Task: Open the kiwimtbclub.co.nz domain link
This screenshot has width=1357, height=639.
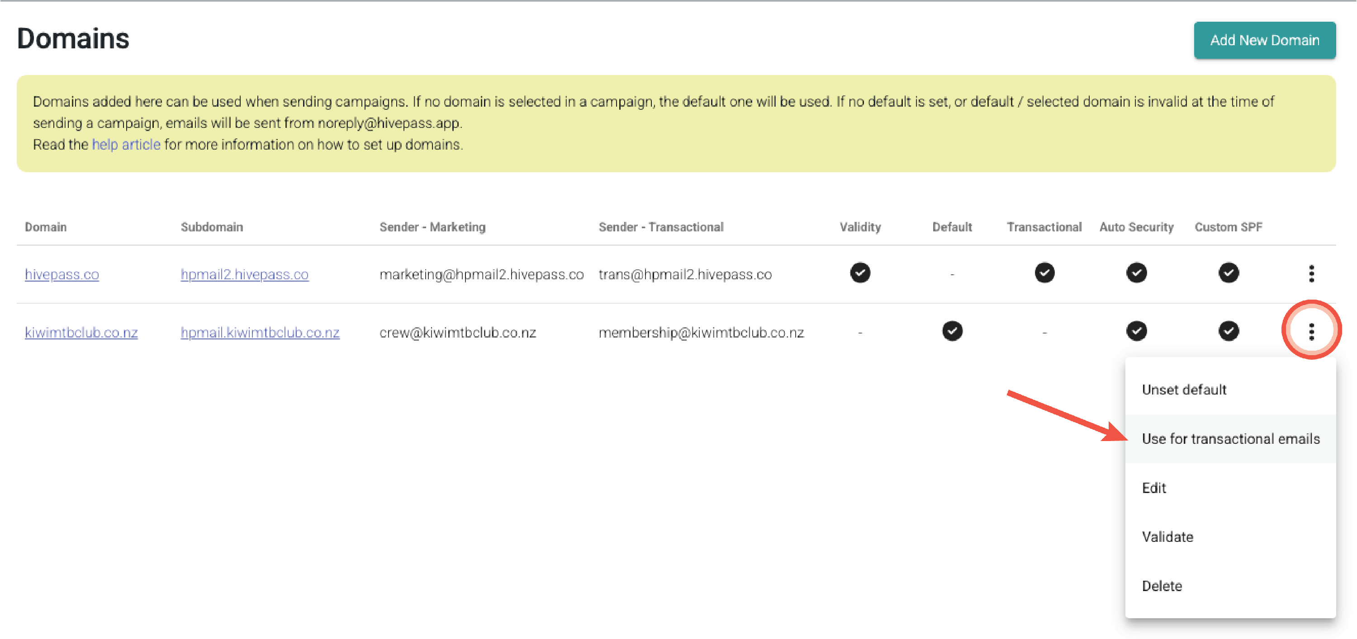Action: (x=81, y=333)
